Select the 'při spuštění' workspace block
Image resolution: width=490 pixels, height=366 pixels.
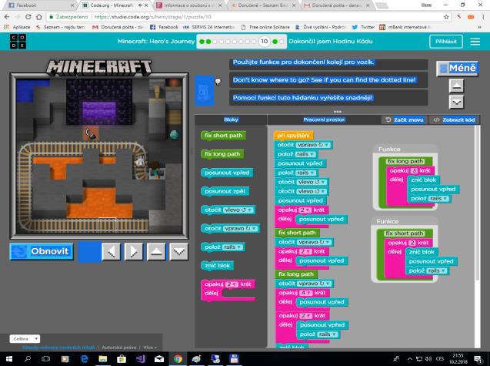click(293, 136)
